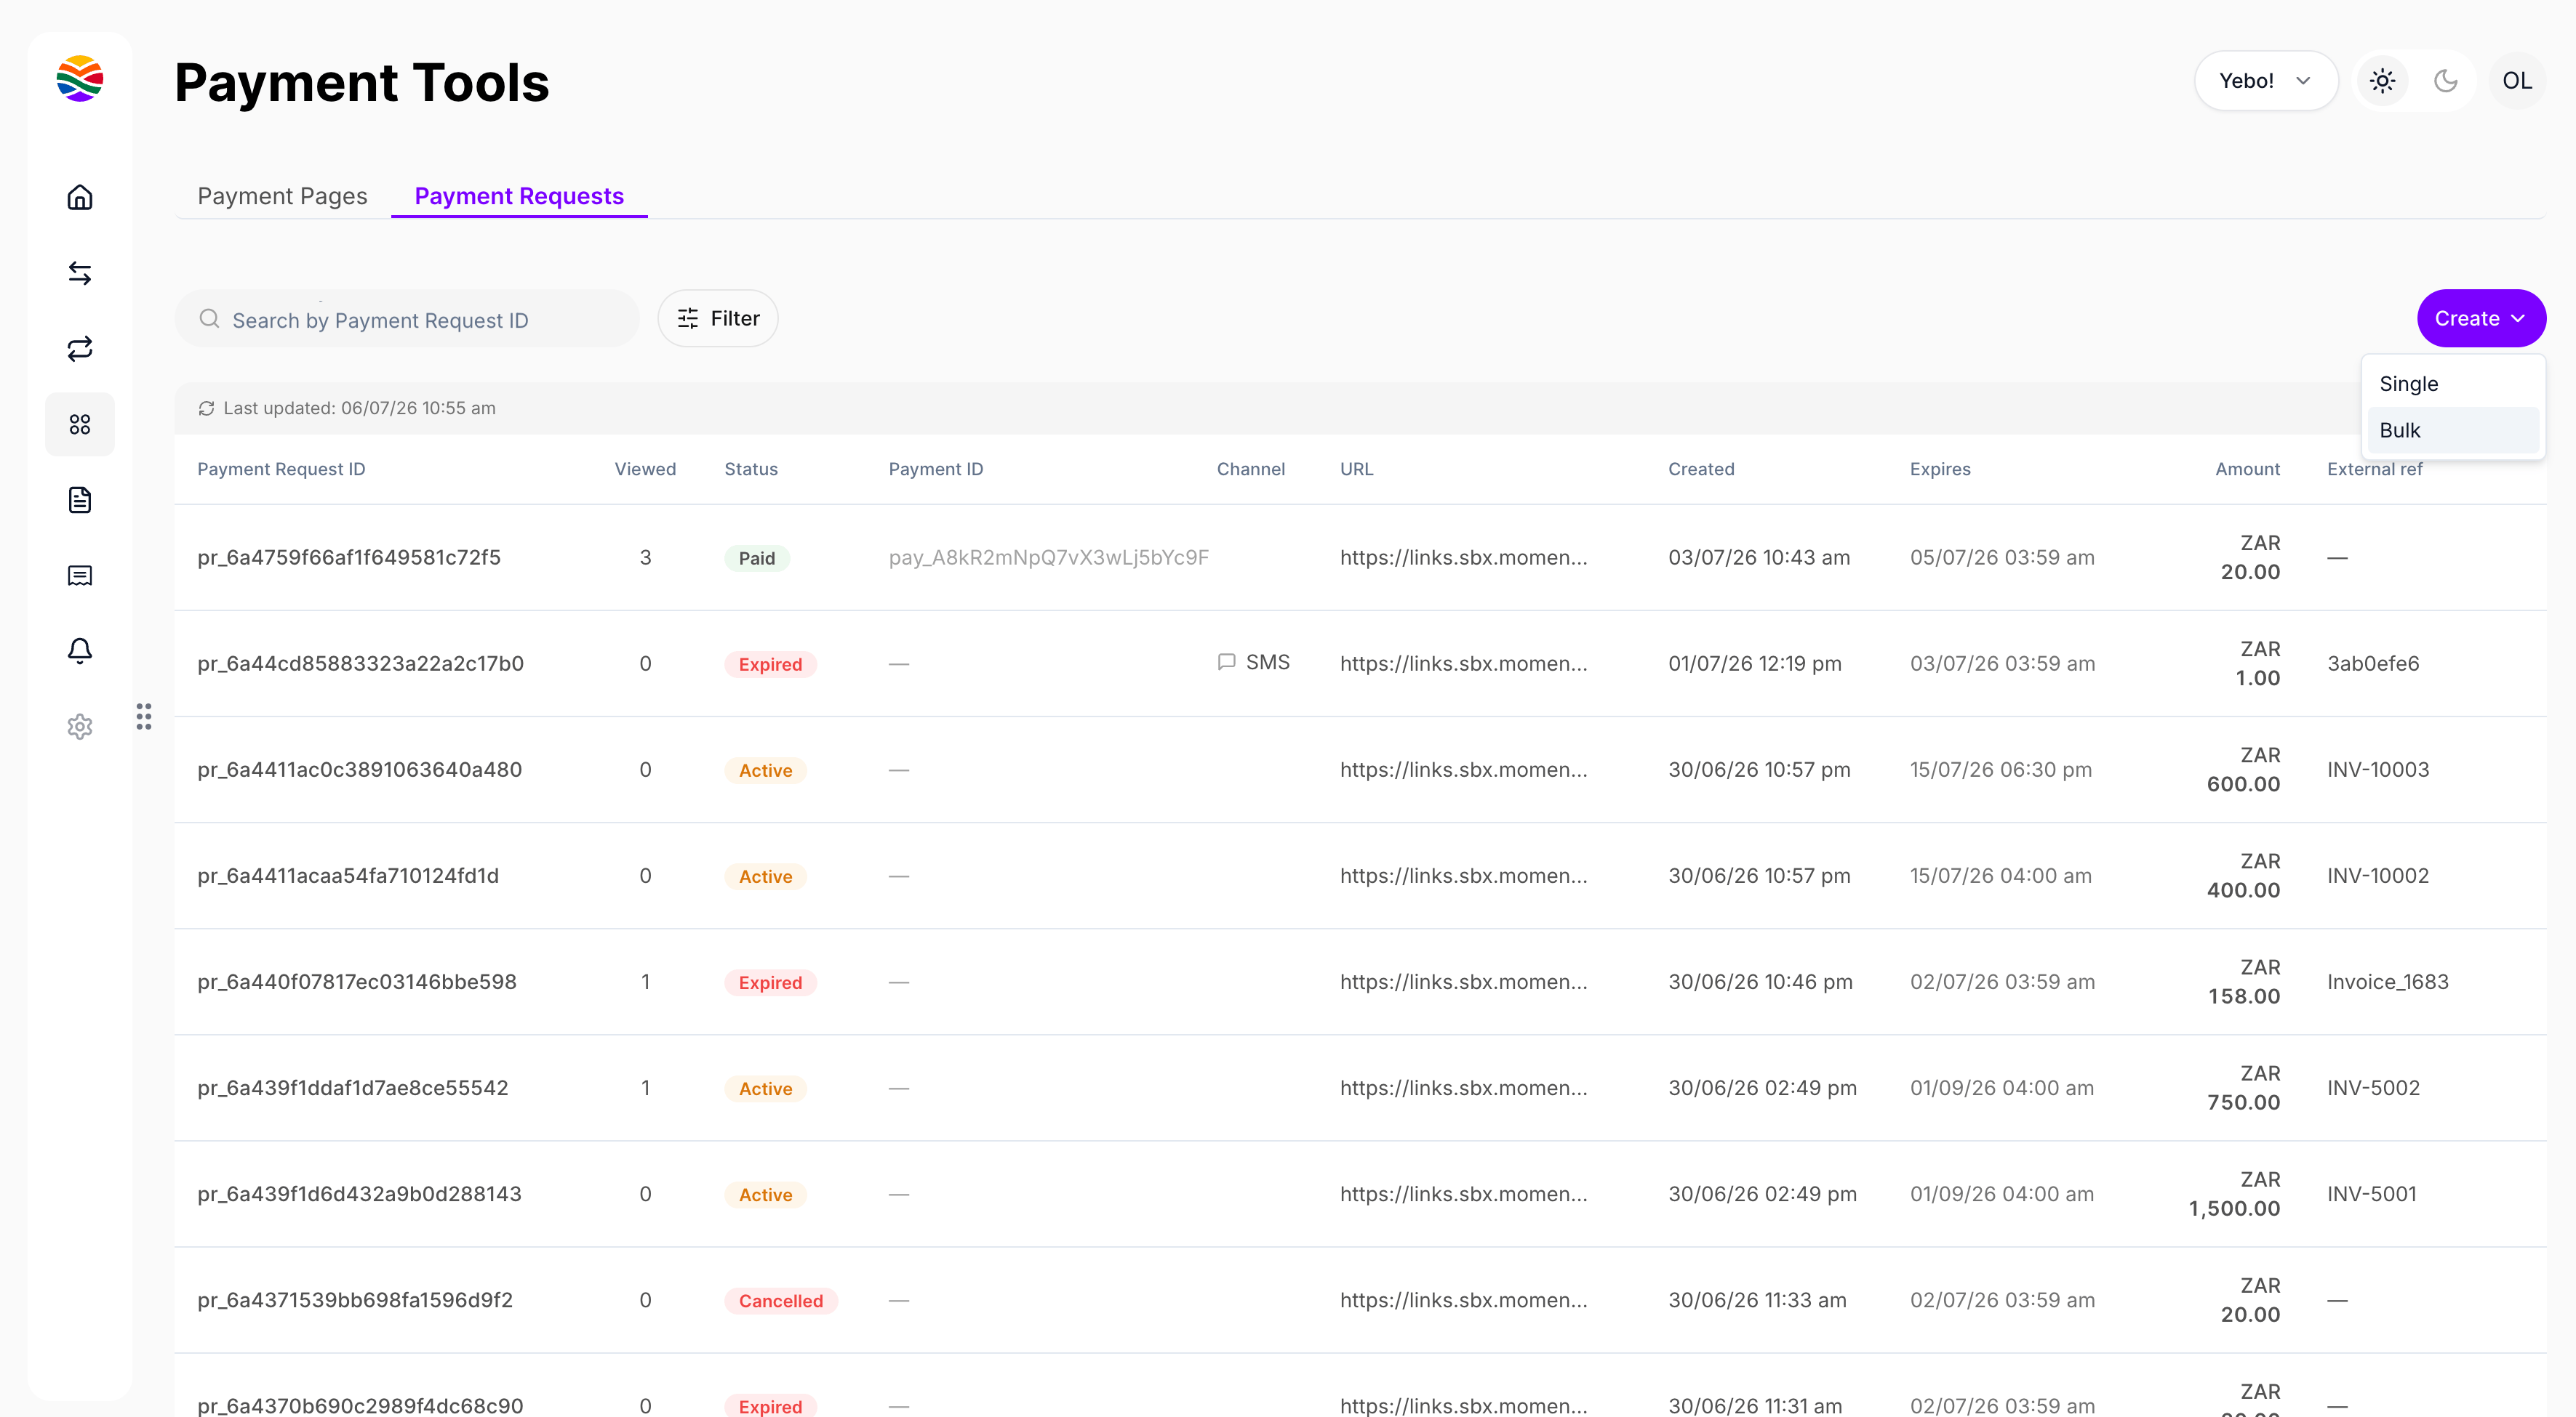Open the Payment Tools grid sidebar icon
Screen dimensions: 2576x1417
[x=80, y=424]
